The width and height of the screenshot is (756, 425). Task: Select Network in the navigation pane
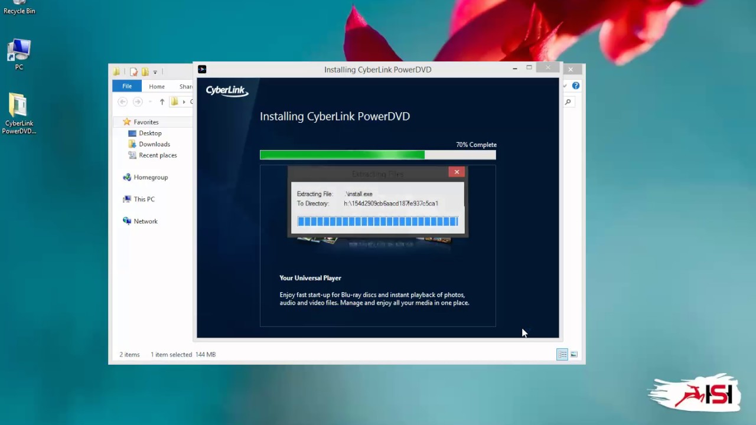(x=145, y=221)
